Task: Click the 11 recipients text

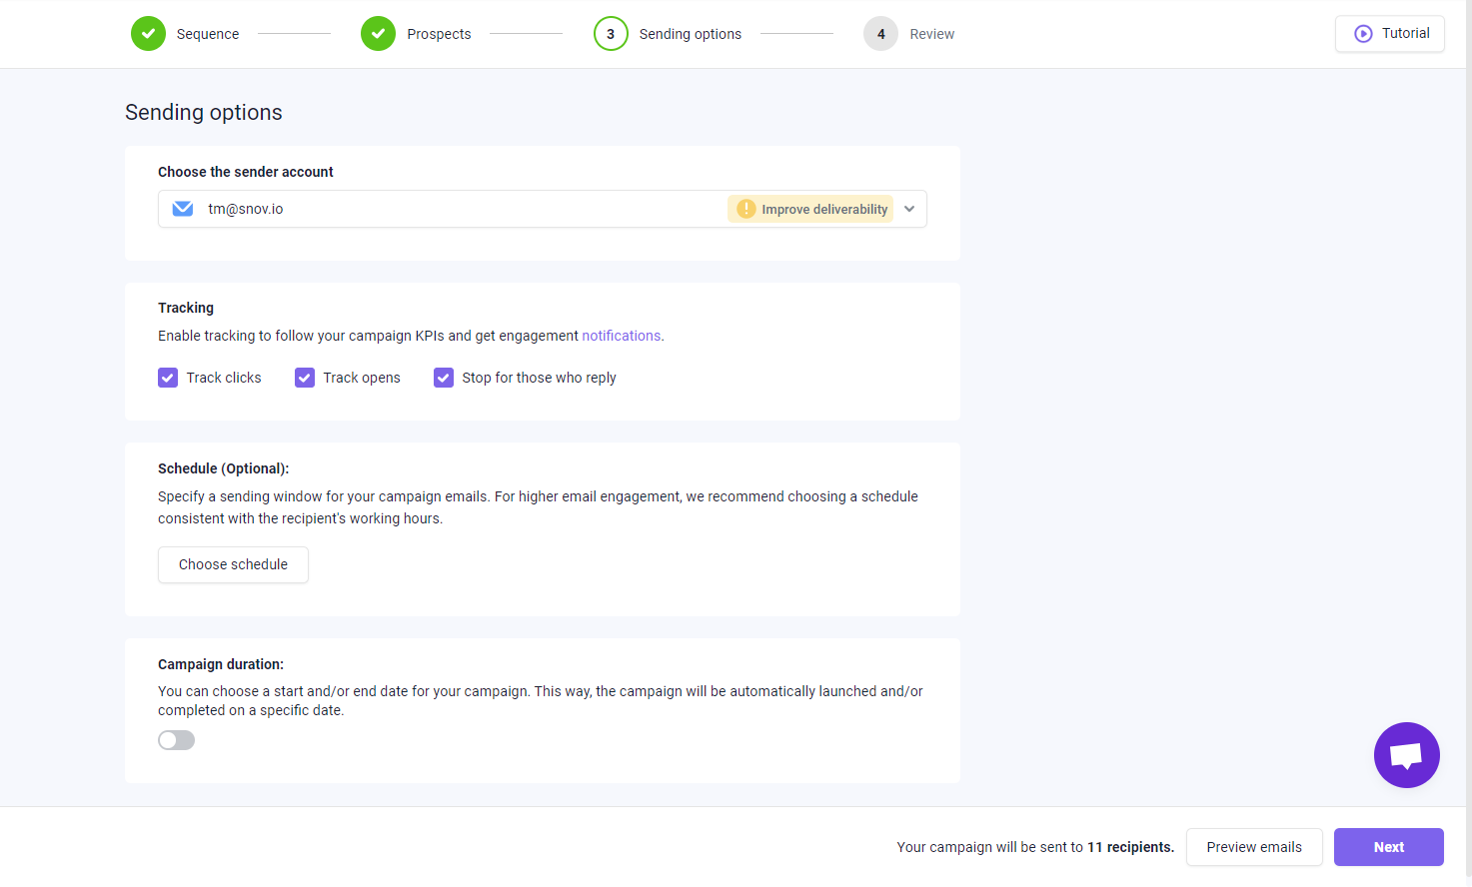Action: pos(1130,847)
